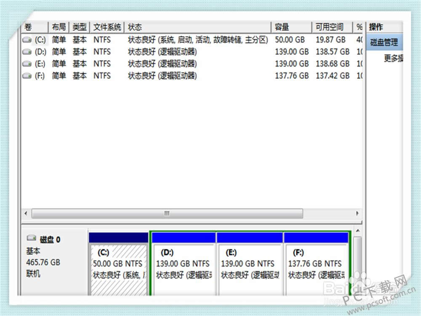Select 磁盘管理 in the actions pane
421x316 pixels.
[384, 43]
